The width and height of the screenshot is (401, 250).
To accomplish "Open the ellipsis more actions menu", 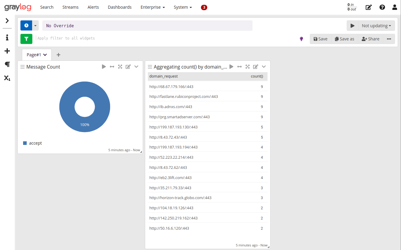I will 389,39.
